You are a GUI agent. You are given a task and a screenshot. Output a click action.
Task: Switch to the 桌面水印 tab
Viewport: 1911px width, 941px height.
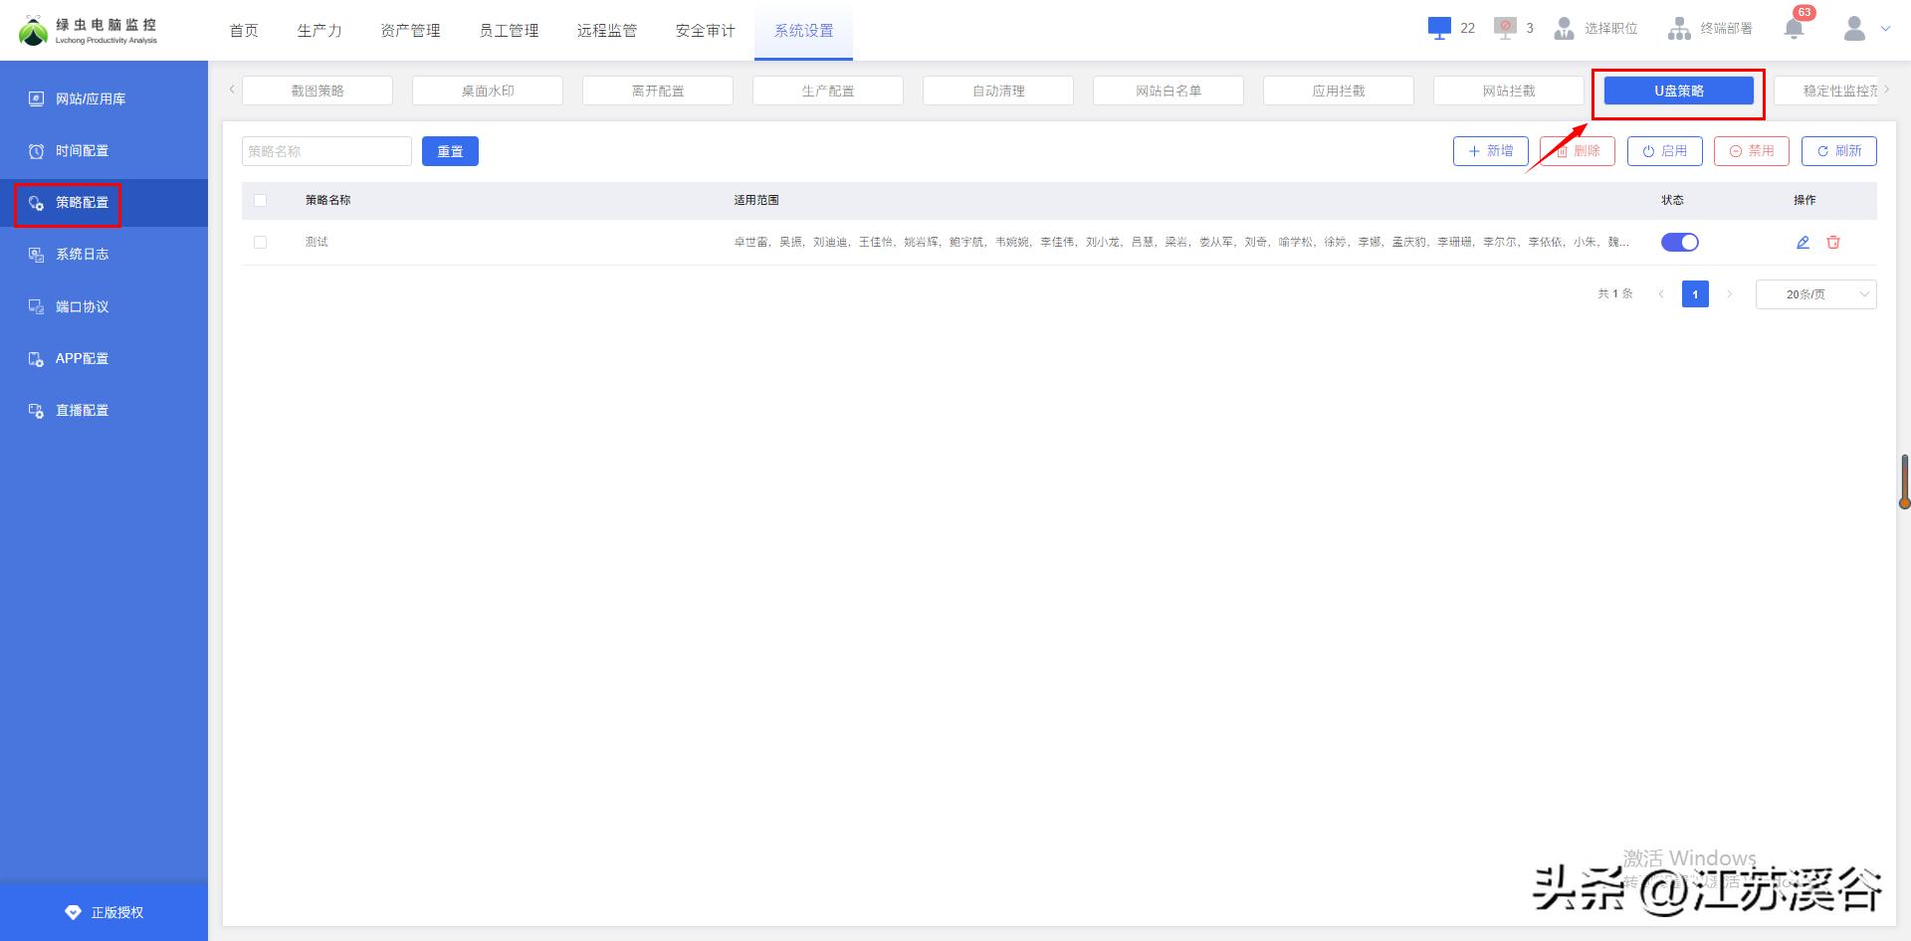point(488,91)
